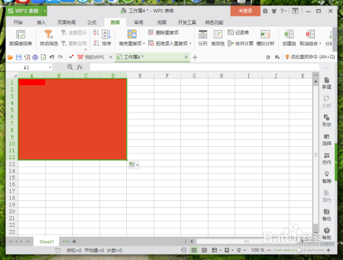Image resolution: width=343 pixels, height=260 pixels.
Task: Print the sheet with printer icon
Action: coord(35,57)
